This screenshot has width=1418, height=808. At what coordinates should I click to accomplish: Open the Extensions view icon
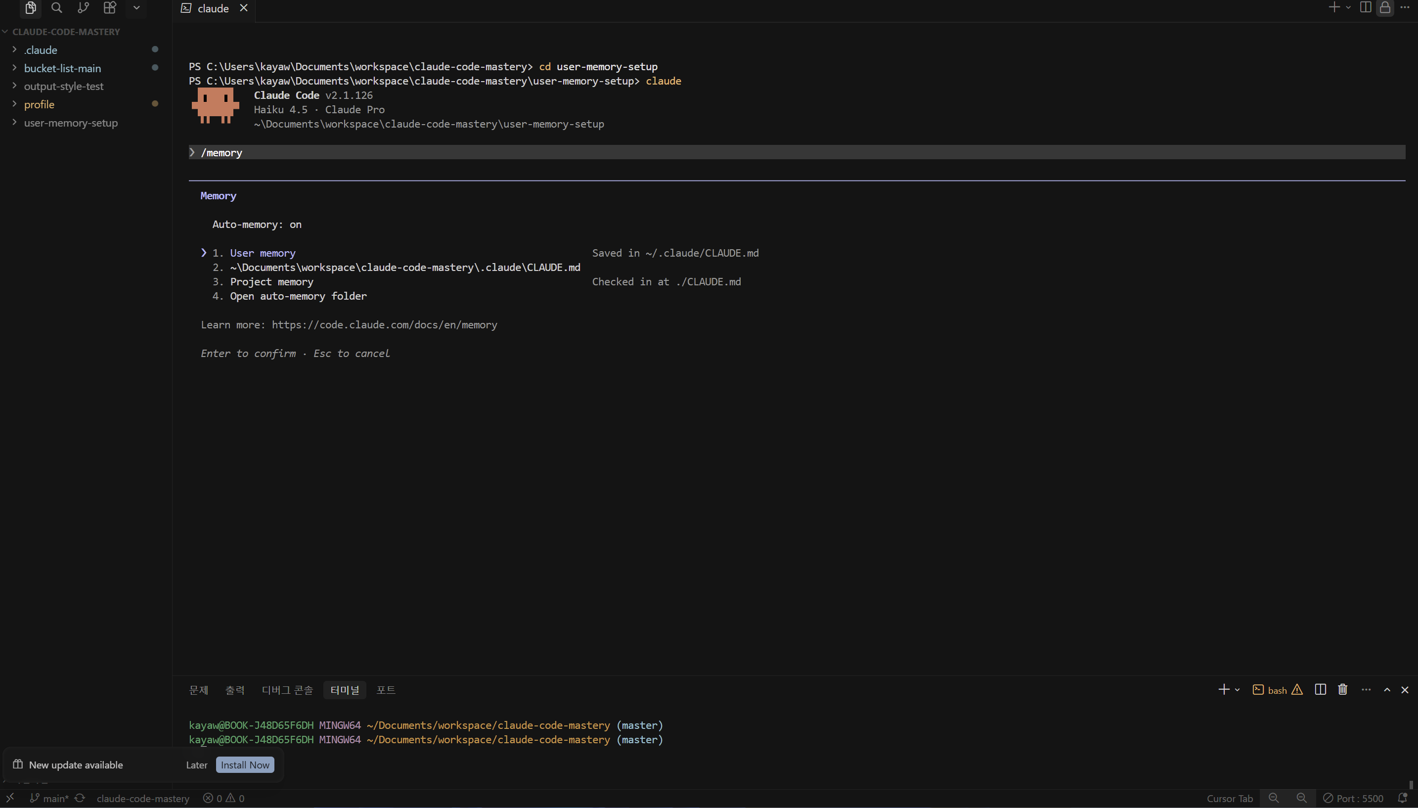[x=110, y=8]
